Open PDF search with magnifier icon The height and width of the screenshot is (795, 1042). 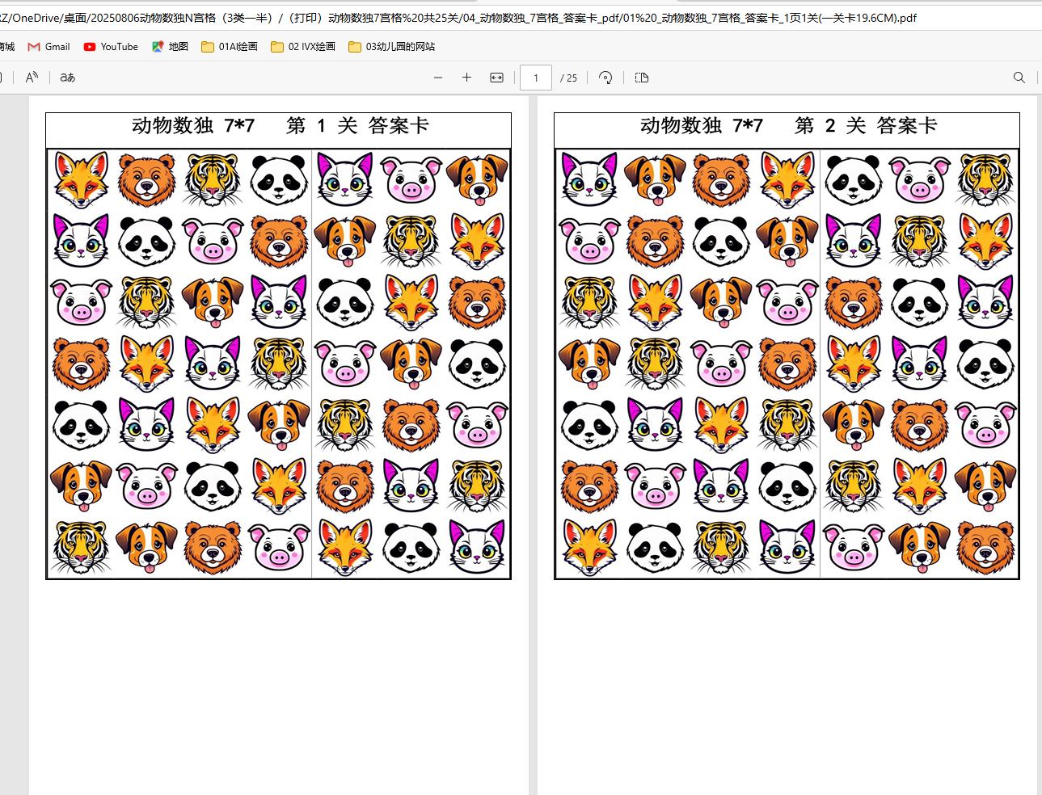click(1019, 78)
